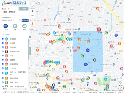Uncheck the 行政施設 layer checkbox
Viewport: 124px width, 94px height.
[3, 39]
